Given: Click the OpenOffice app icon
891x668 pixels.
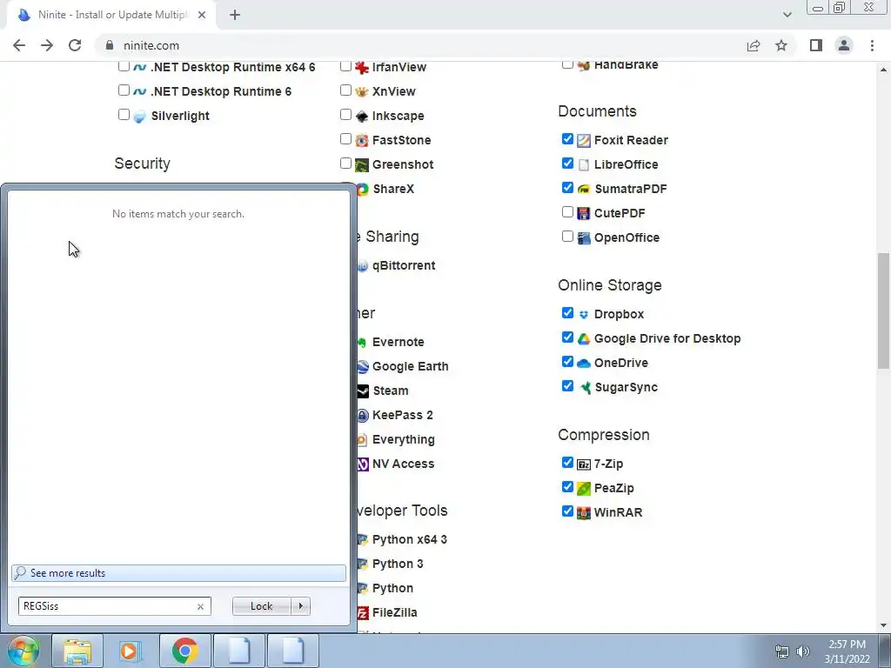Looking at the screenshot, I should point(584,238).
